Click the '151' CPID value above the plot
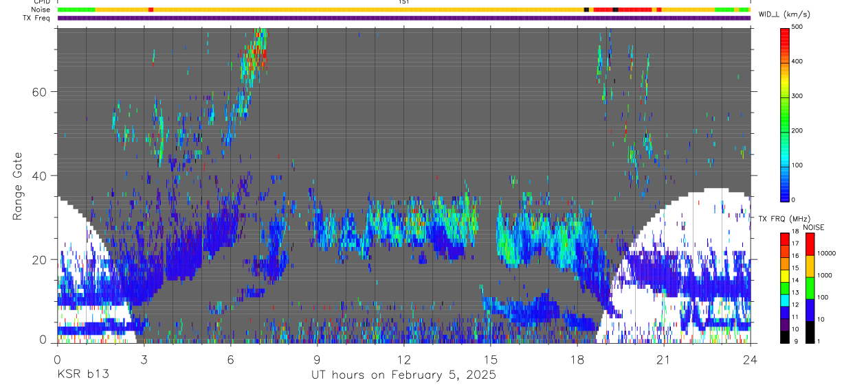Screen dimensions: 844x389 403,2
